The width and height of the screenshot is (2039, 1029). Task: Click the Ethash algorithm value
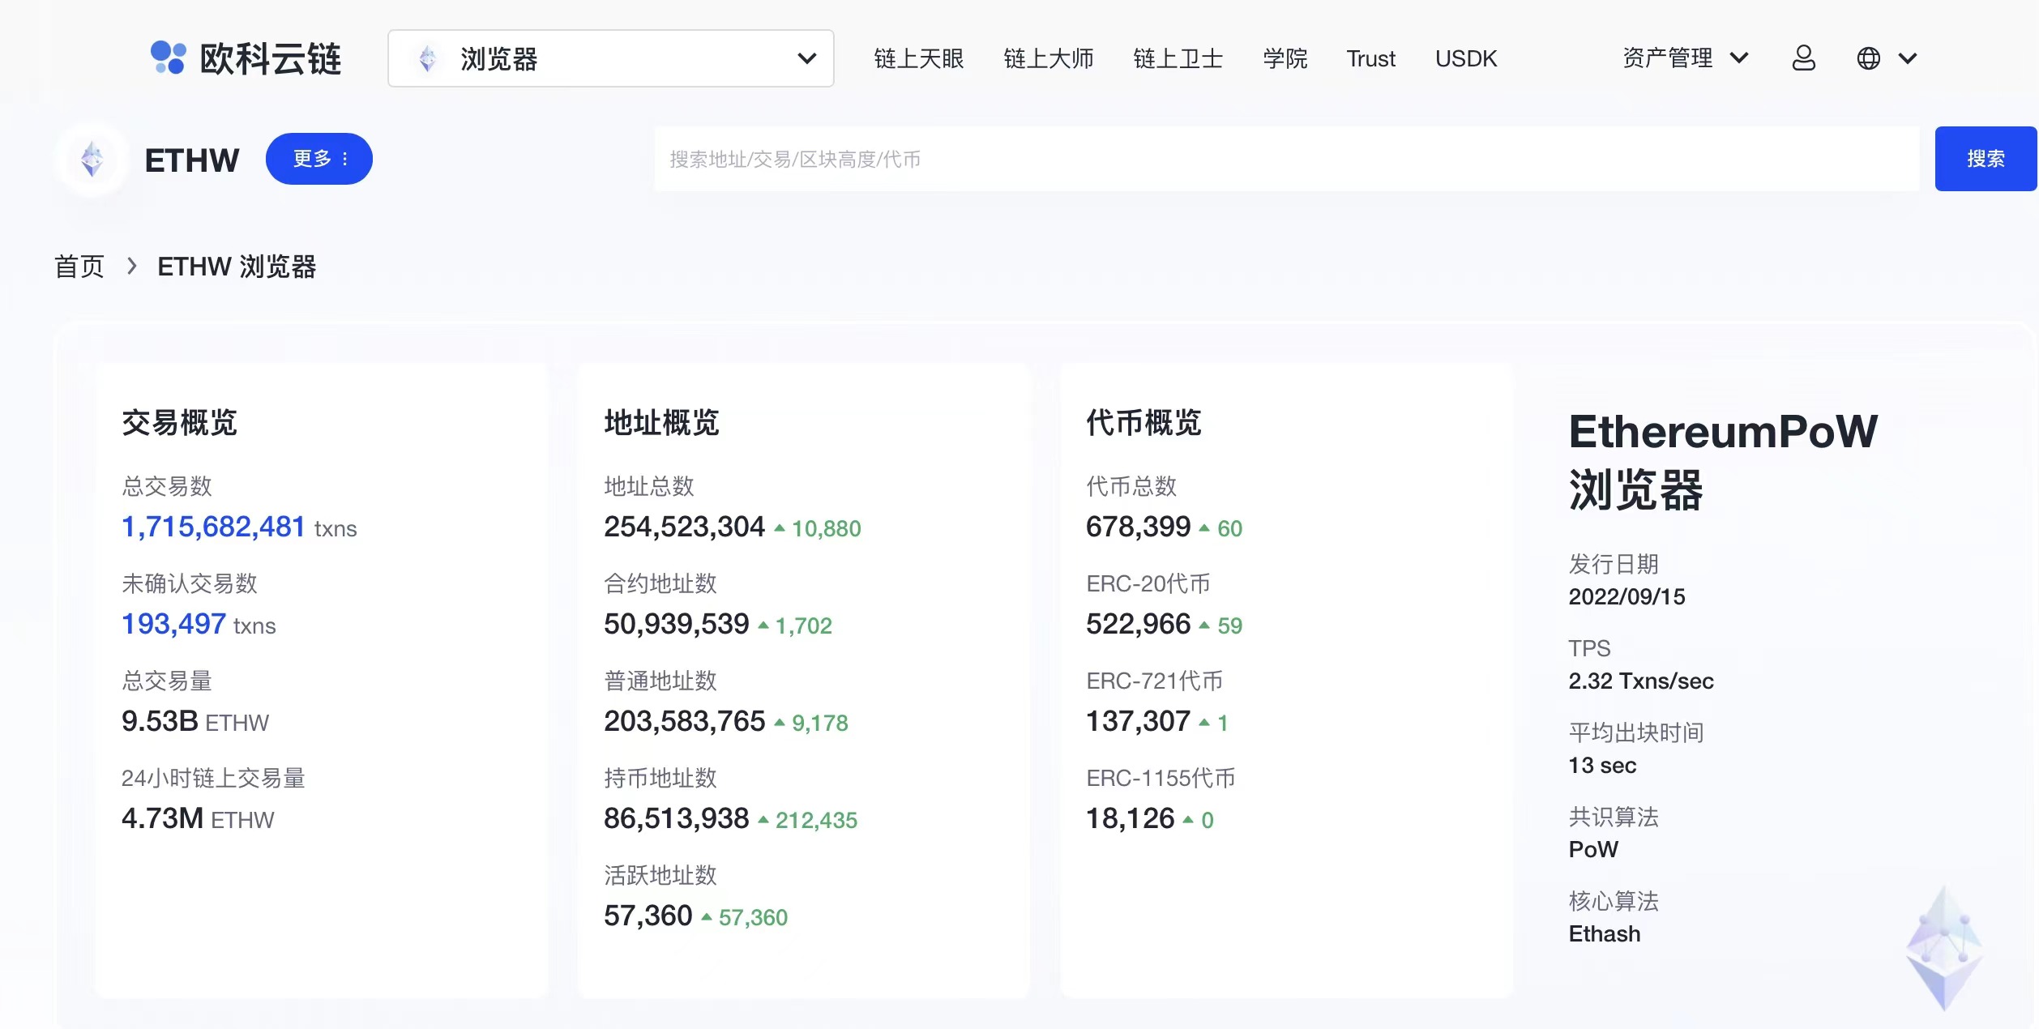click(1605, 933)
